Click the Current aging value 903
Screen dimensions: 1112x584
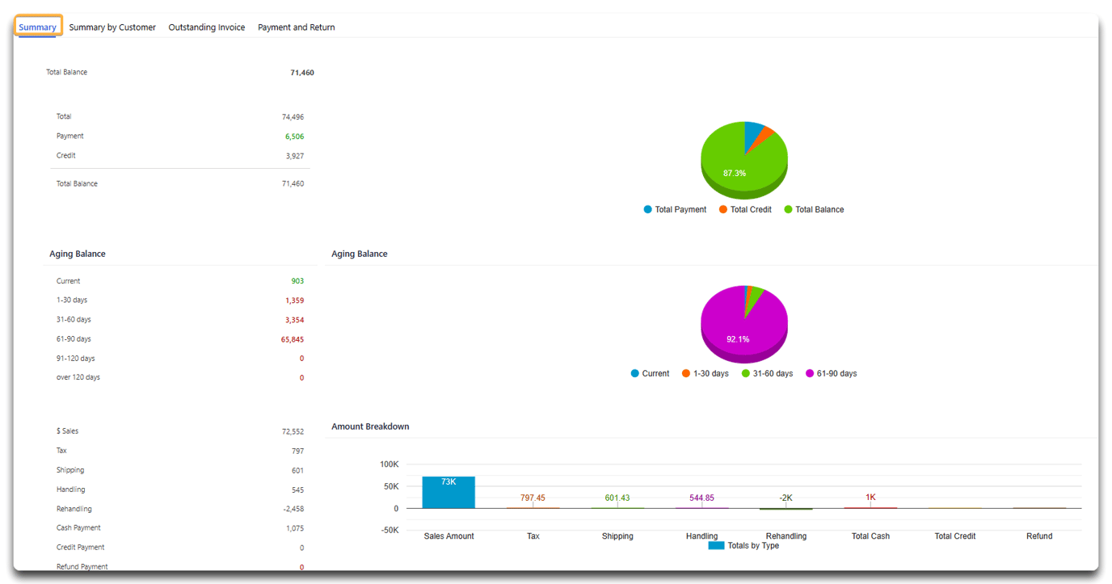pos(297,281)
